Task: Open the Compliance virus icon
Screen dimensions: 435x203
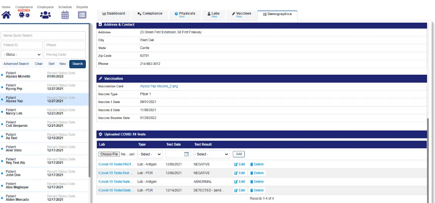Action: point(24,15)
